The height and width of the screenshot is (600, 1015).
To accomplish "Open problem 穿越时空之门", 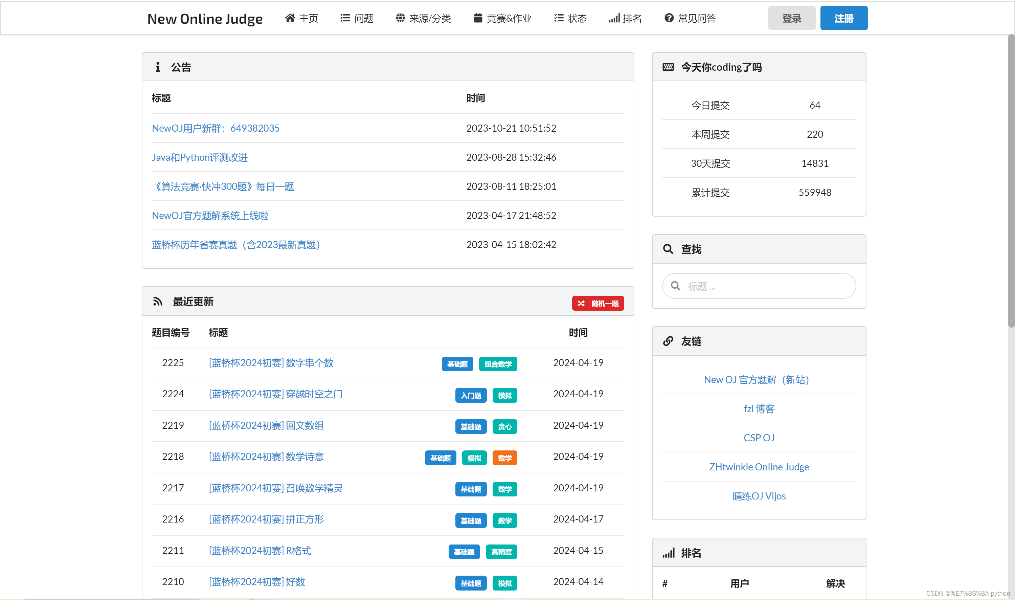I will [276, 394].
